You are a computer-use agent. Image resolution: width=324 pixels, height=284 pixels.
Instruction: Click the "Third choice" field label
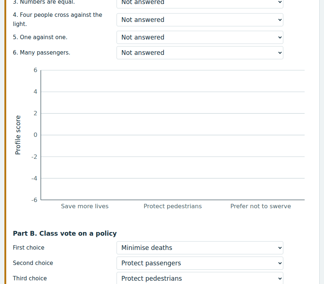[x=30, y=279]
